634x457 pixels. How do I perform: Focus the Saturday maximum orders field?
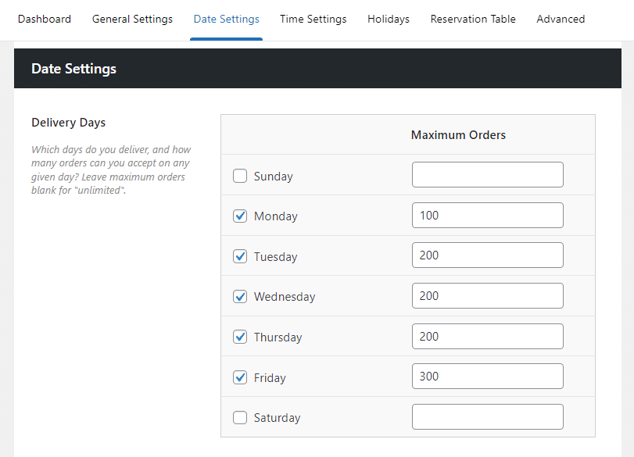[487, 417]
